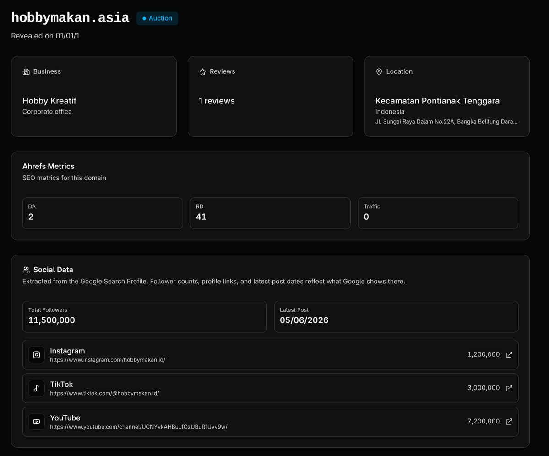Click the Instagram logo icon

pyautogui.click(x=37, y=355)
